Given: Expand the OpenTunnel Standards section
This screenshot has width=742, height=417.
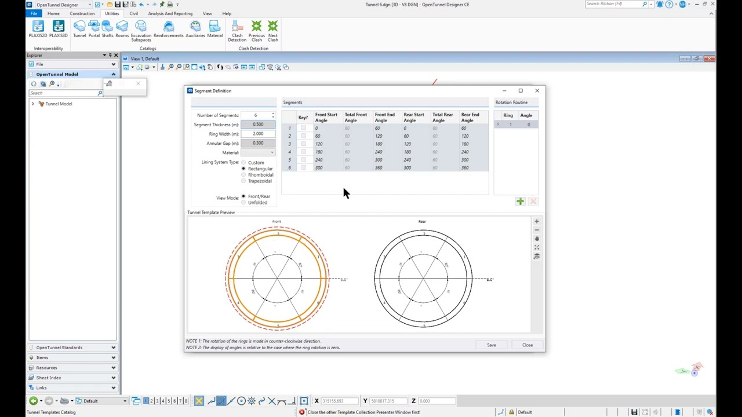Looking at the screenshot, I should tap(72, 348).
